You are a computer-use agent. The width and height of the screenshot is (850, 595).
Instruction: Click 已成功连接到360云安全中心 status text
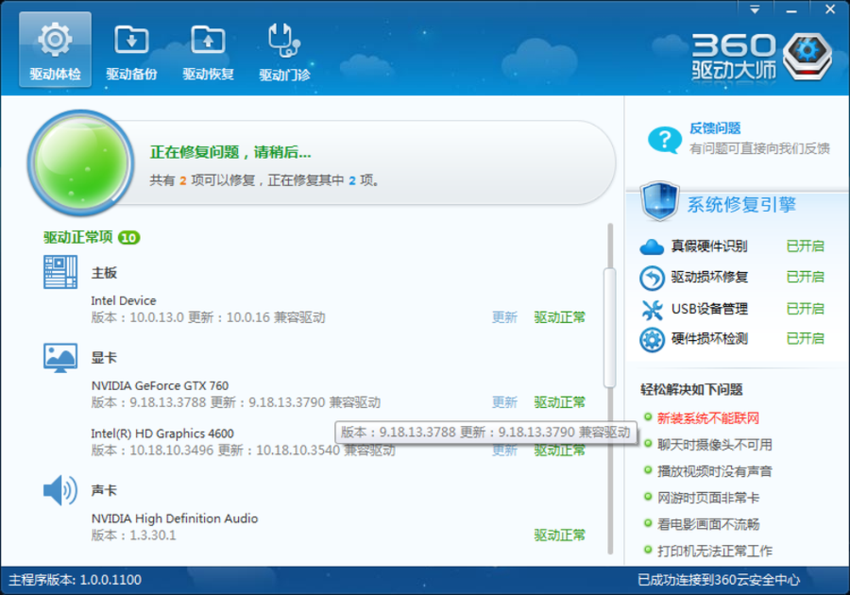click(718, 580)
